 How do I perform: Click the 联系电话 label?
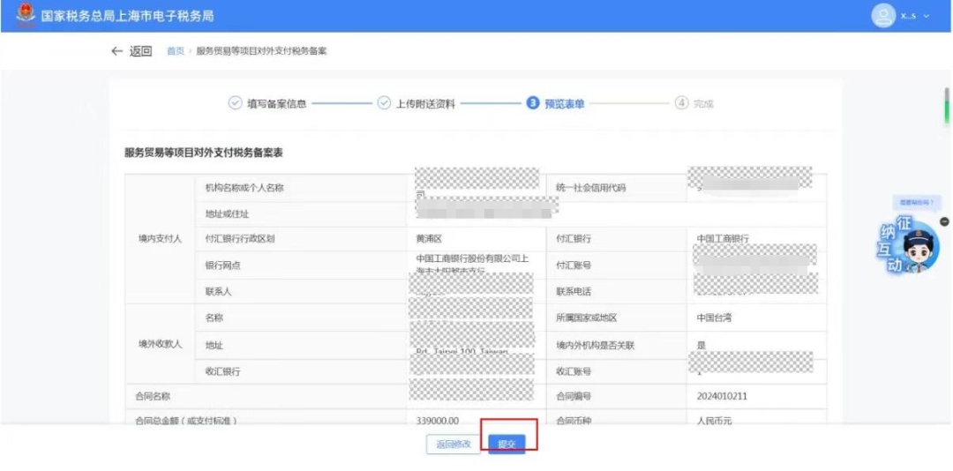click(574, 292)
